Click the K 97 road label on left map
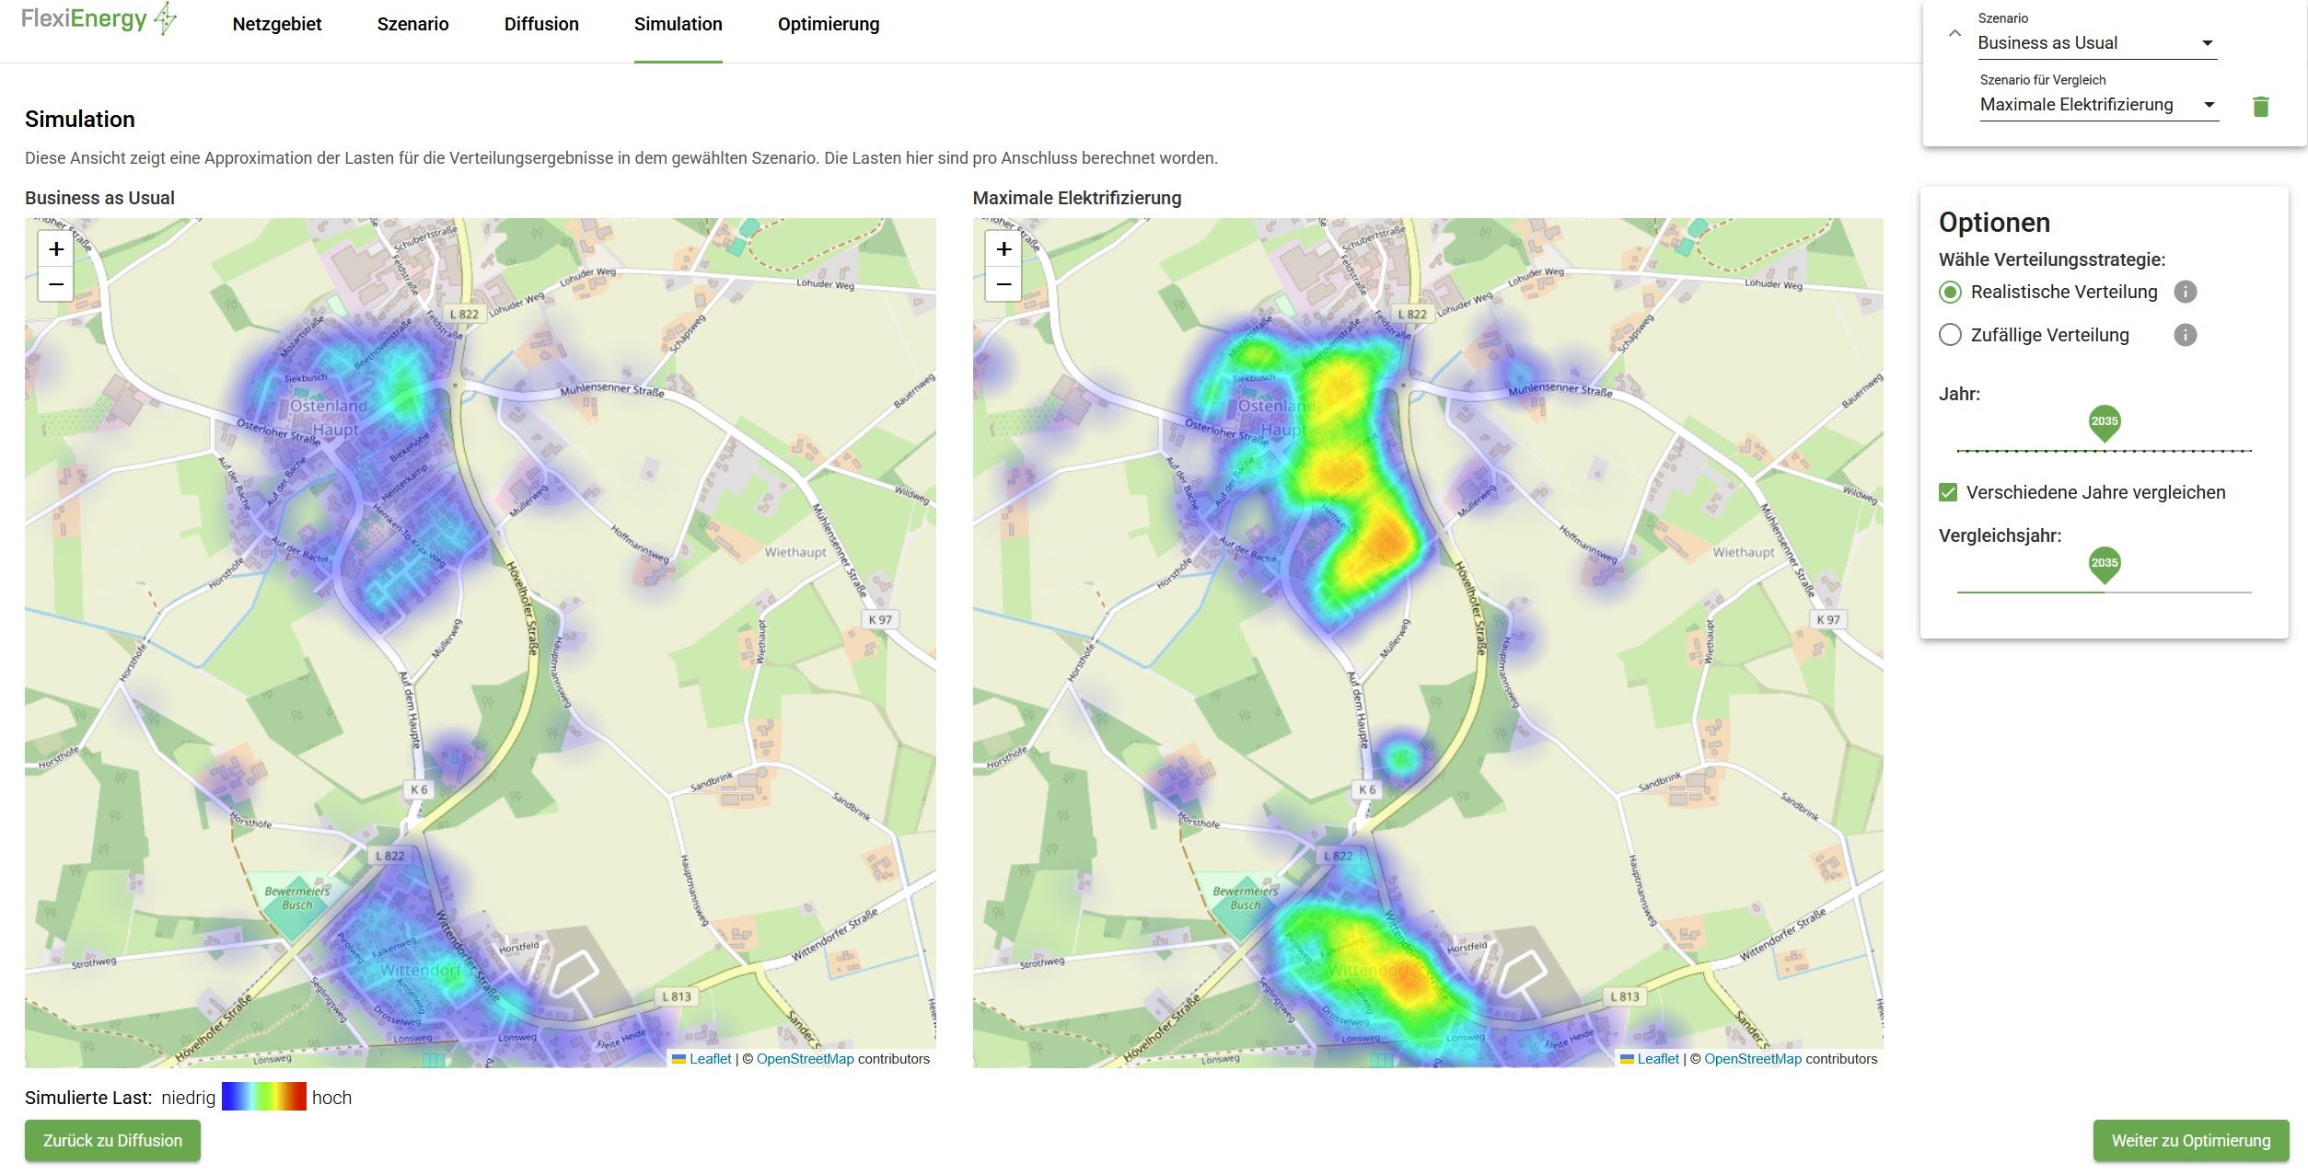 point(880,619)
